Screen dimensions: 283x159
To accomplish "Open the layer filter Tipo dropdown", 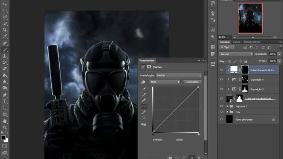I will (x=227, y=47).
